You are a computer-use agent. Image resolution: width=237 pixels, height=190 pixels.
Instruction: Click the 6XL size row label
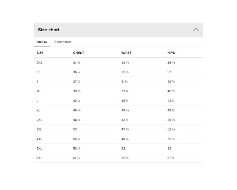tap(39, 158)
